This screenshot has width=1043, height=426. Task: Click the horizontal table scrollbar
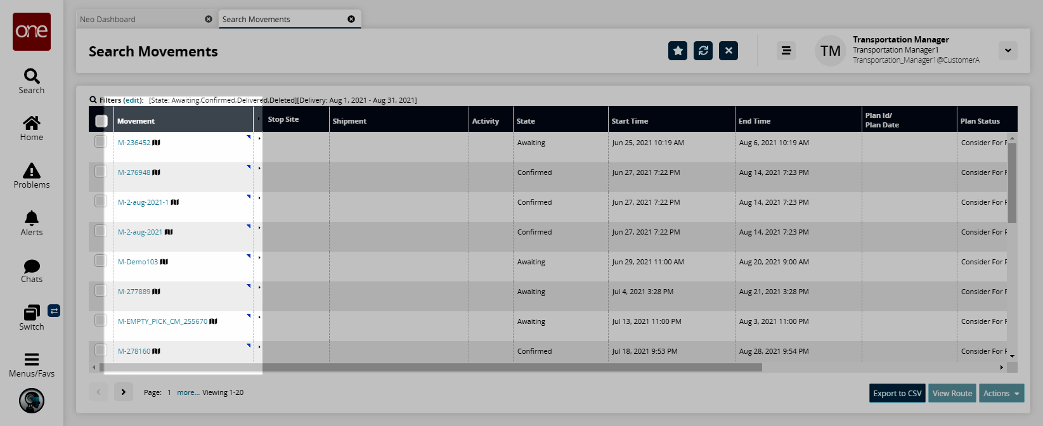click(x=431, y=367)
